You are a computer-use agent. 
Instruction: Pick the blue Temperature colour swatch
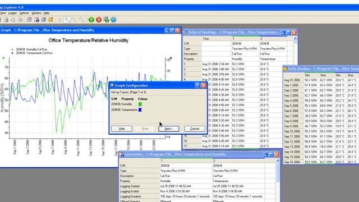click(x=140, y=110)
